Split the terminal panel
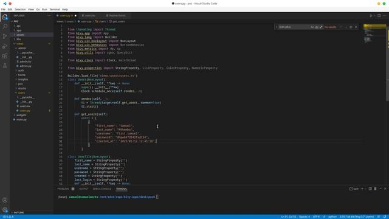The height and width of the screenshot is (219, 389). pos(370,189)
